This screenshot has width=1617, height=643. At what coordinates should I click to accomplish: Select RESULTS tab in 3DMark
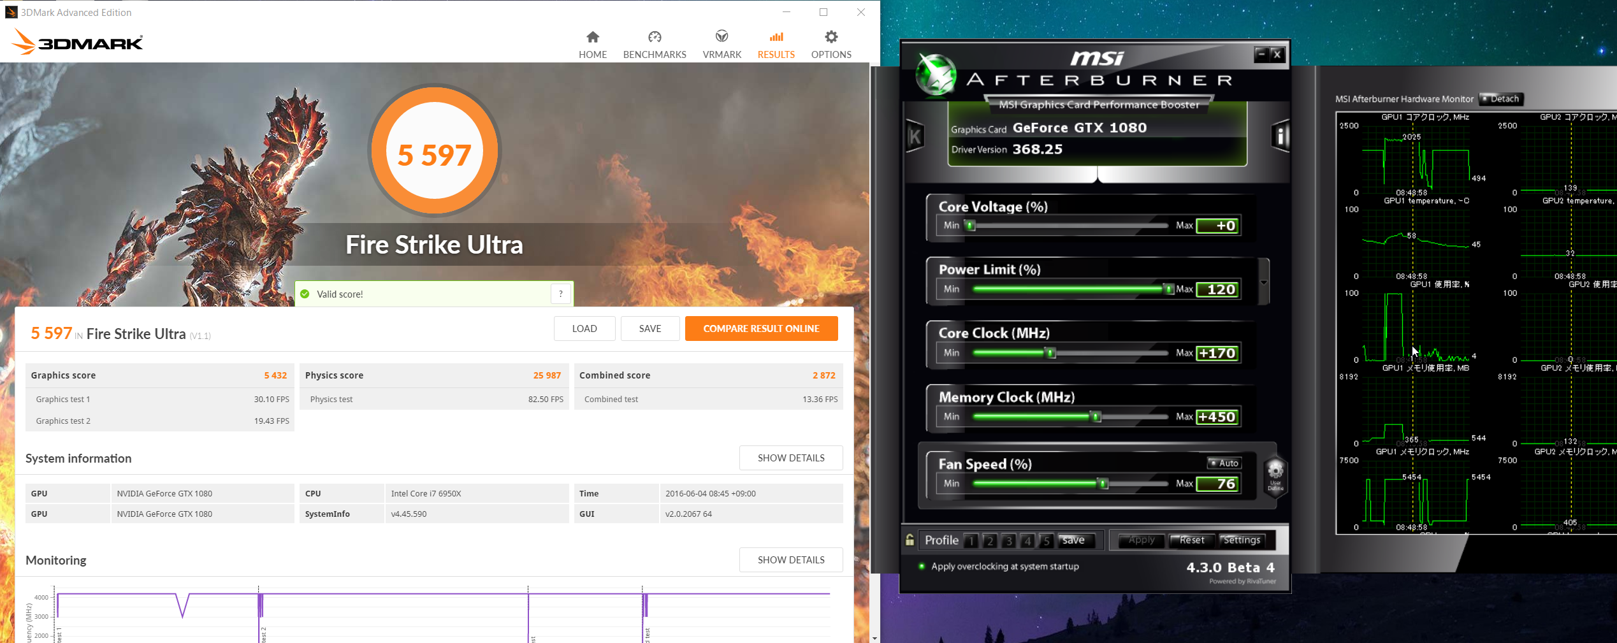(776, 45)
